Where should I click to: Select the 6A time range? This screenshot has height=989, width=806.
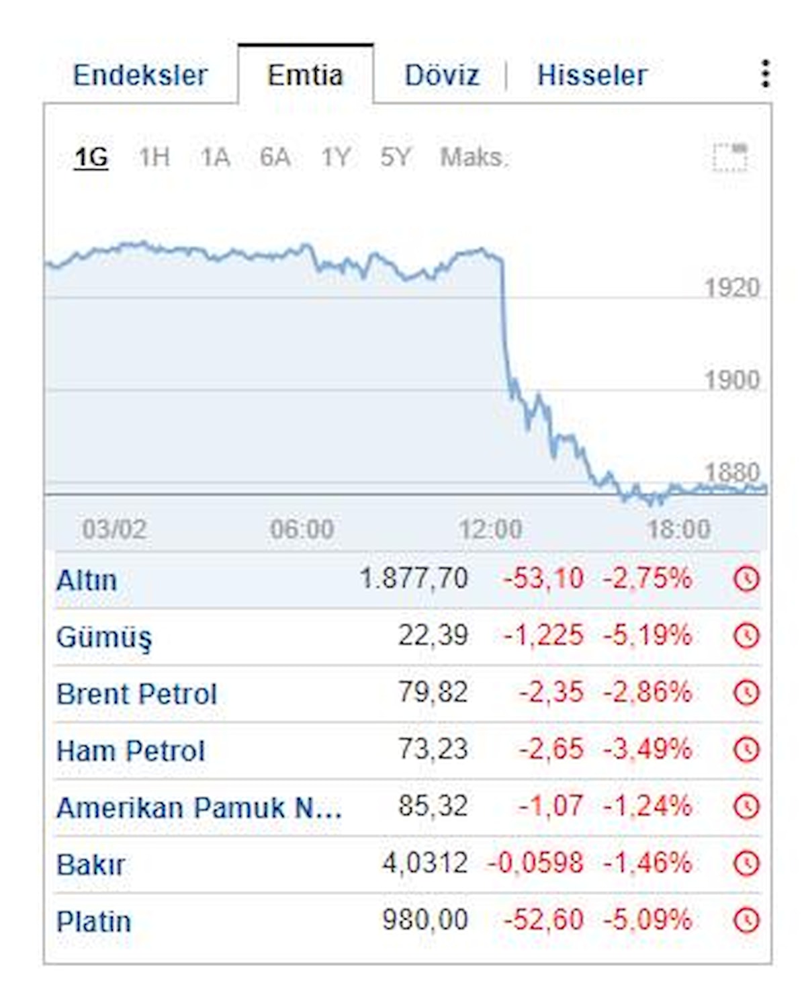(275, 157)
